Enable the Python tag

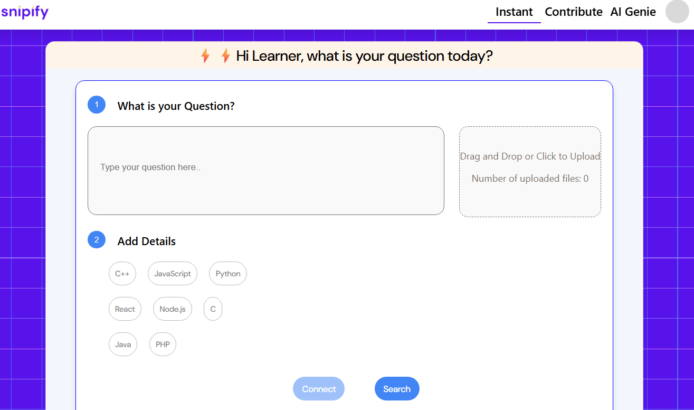228,274
